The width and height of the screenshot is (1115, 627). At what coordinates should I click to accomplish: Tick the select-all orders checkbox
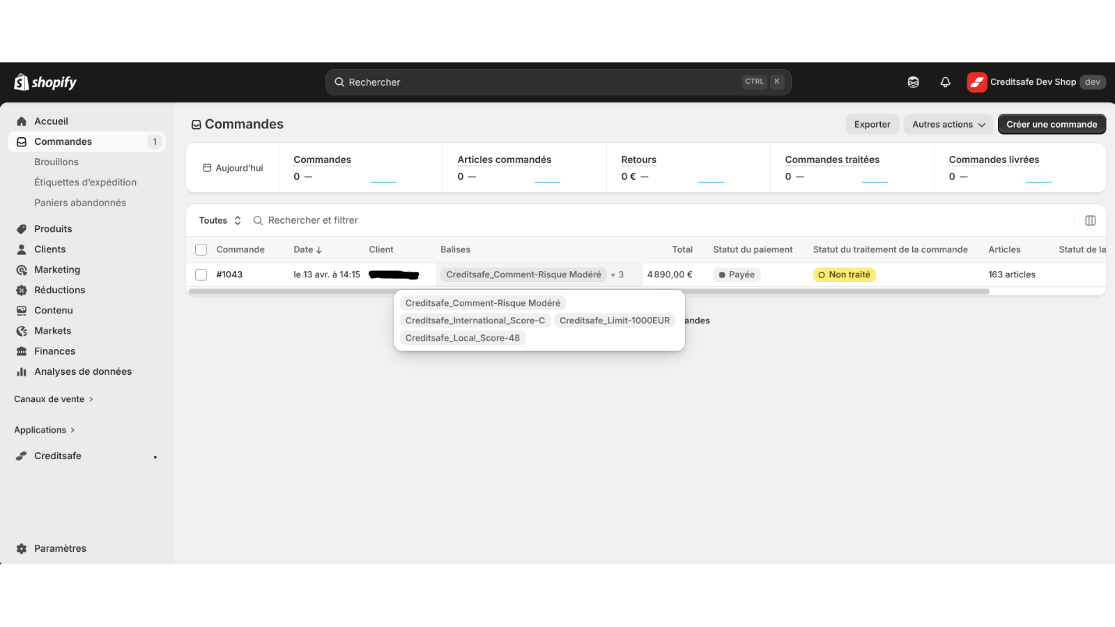point(201,249)
